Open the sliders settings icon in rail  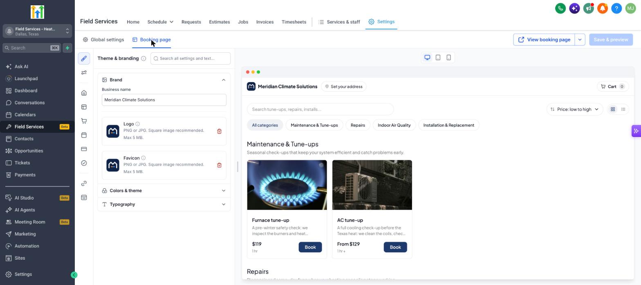coord(84,72)
